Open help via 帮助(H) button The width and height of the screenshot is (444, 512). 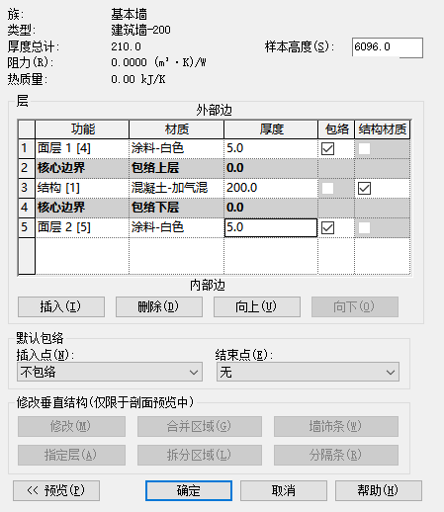pos(379,490)
